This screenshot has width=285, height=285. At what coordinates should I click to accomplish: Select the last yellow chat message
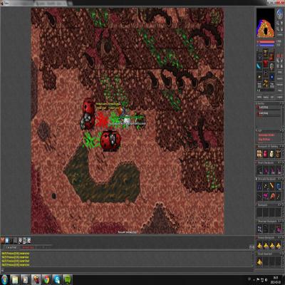coord(16,265)
